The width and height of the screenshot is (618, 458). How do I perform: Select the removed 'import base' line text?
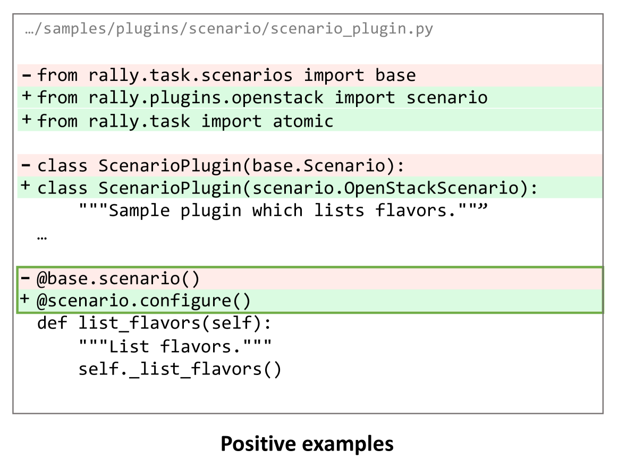(x=226, y=76)
